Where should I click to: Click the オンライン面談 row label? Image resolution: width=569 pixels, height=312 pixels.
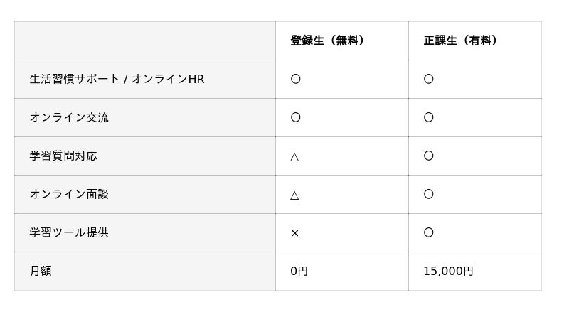[x=69, y=195]
